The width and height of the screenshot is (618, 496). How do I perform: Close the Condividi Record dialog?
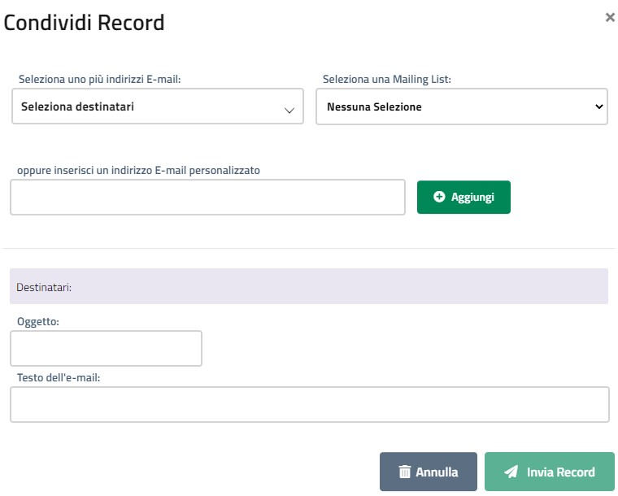point(610,17)
